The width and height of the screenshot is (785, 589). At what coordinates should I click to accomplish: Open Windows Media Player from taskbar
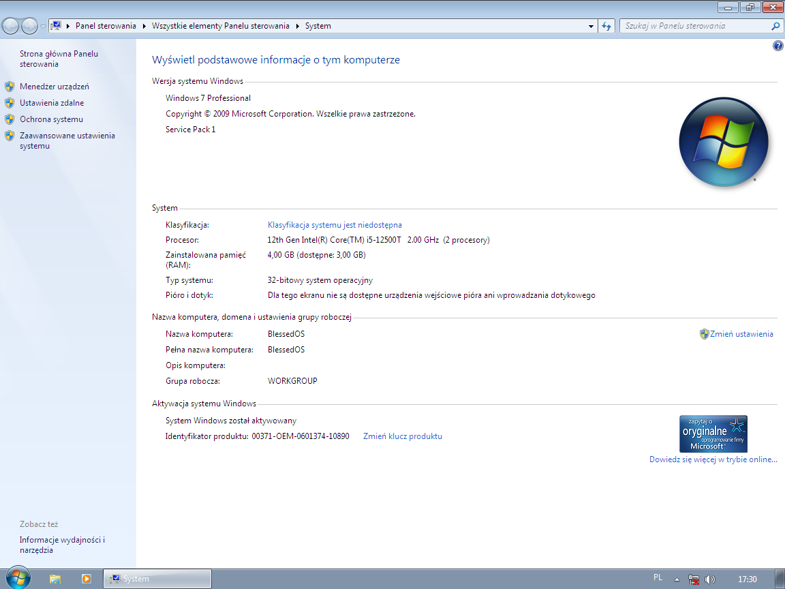(87, 579)
